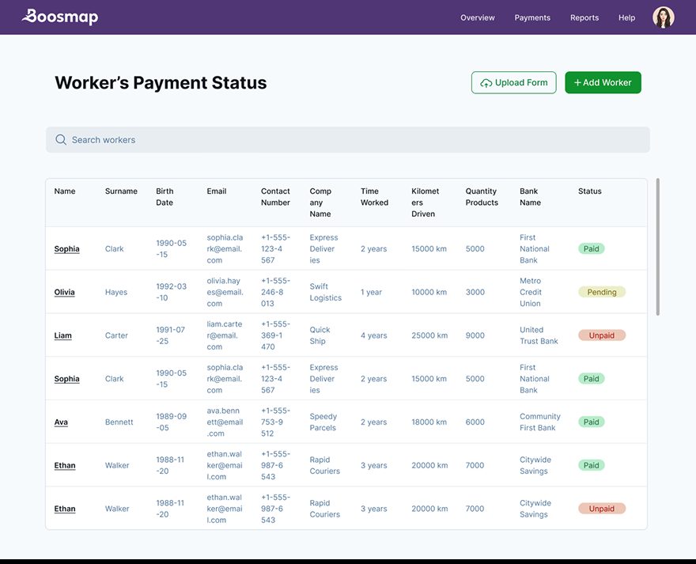Image resolution: width=696 pixels, height=564 pixels.
Task: Click the Surname column header
Action: point(121,191)
